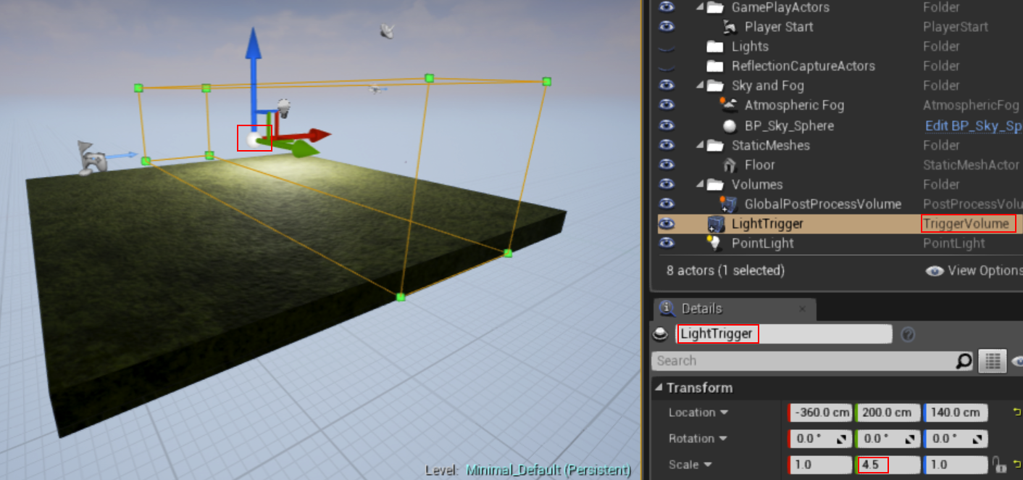Click the TriggerVolume icon beside LightTrigger

click(x=714, y=223)
